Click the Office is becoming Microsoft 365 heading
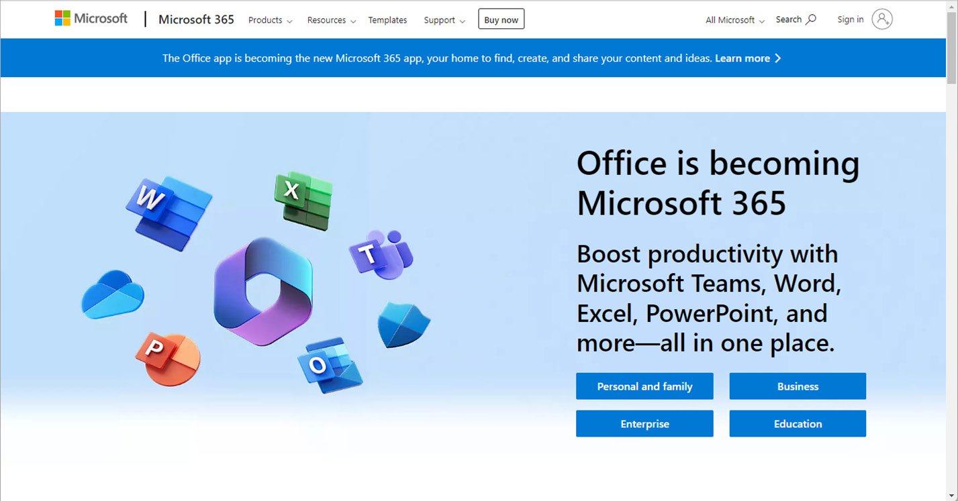Viewport: 958px width, 501px height. (x=718, y=183)
